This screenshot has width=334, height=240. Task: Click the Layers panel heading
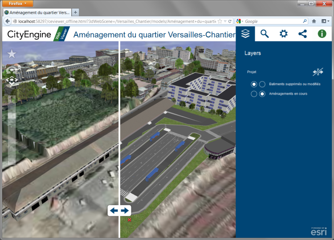click(x=253, y=53)
